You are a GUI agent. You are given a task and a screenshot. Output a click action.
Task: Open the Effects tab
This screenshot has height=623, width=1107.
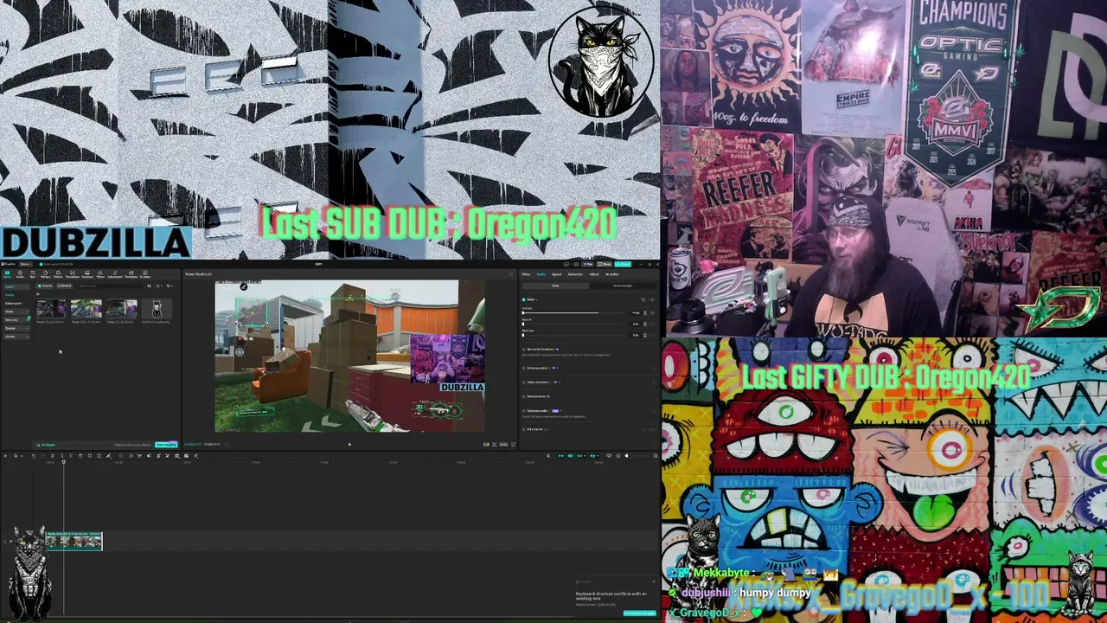click(59, 275)
